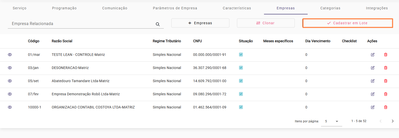Open the Parâmetros de Empresa tab
Image resolution: width=399 pixels, height=138 pixels.
(175, 8)
